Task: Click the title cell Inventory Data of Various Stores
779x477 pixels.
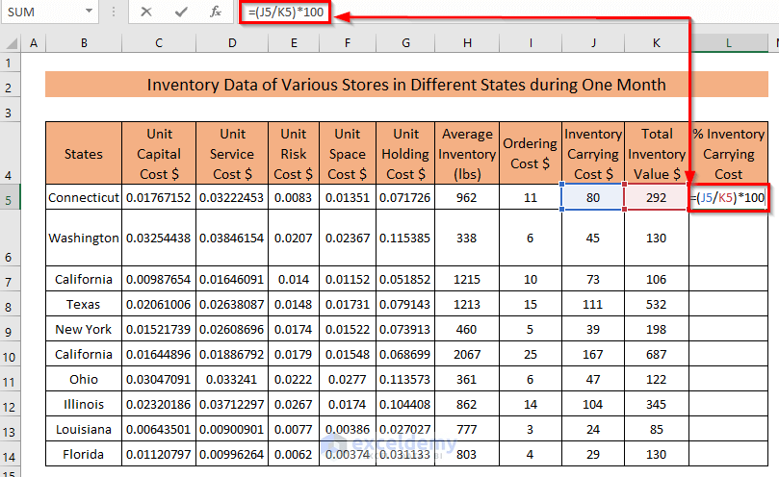Action: 405,85
